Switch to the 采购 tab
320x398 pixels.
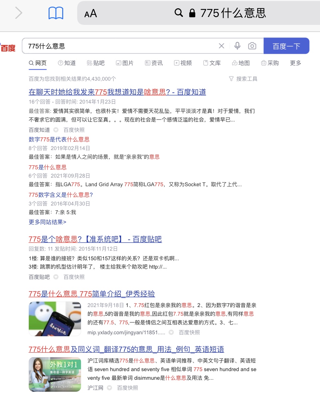(x=270, y=63)
